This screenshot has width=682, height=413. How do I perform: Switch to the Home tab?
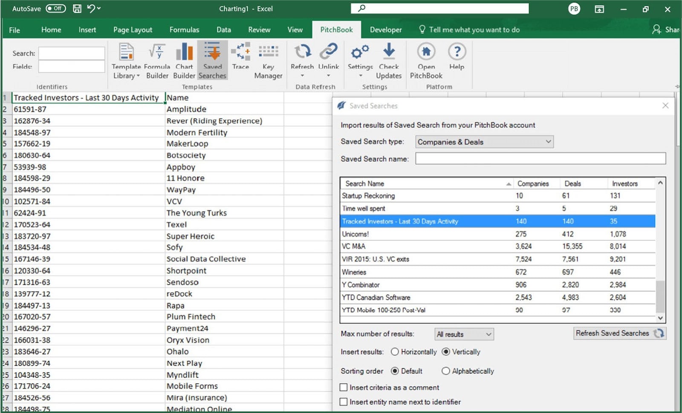51,30
